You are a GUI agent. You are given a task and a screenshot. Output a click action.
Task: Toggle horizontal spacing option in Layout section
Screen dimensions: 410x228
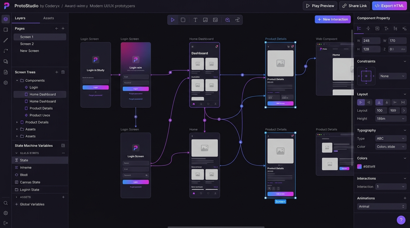coord(395,102)
